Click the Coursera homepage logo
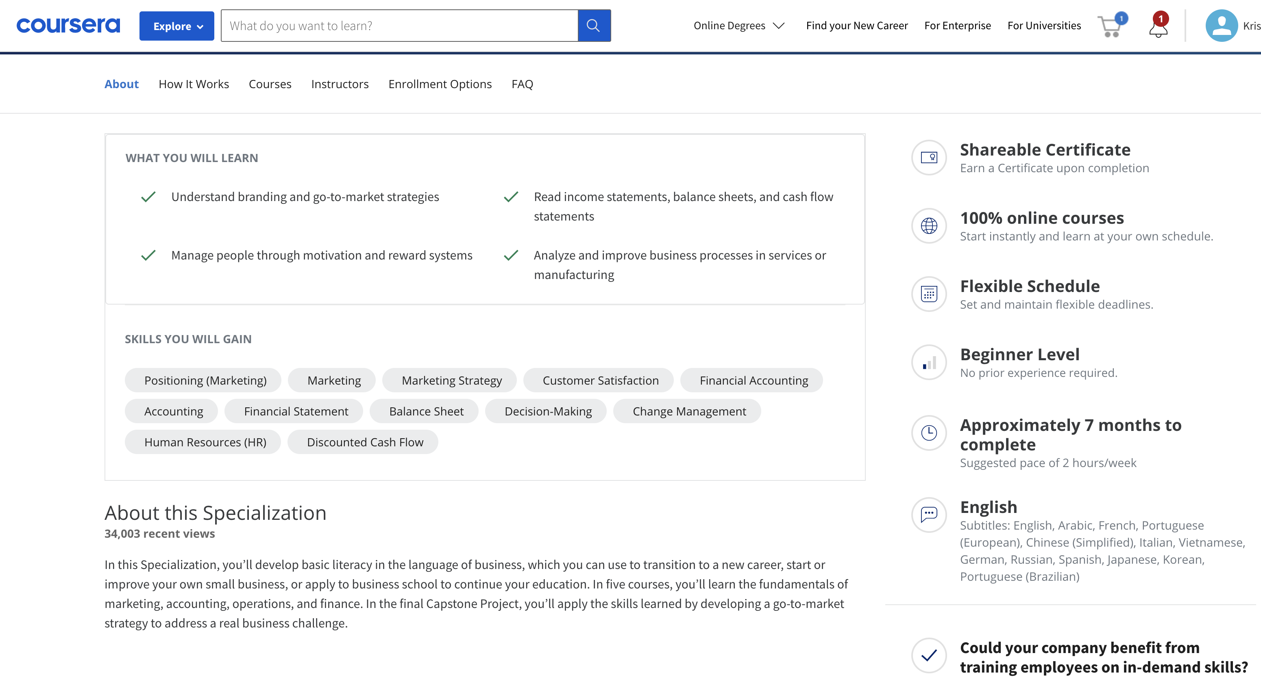1261x690 pixels. (69, 25)
